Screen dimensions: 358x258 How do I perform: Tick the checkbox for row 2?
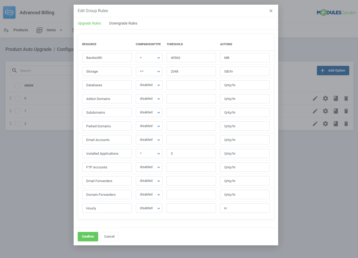tap(17, 123)
